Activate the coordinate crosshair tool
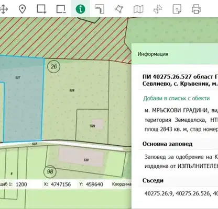The height and width of the screenshot is (209, 218). 158,9
